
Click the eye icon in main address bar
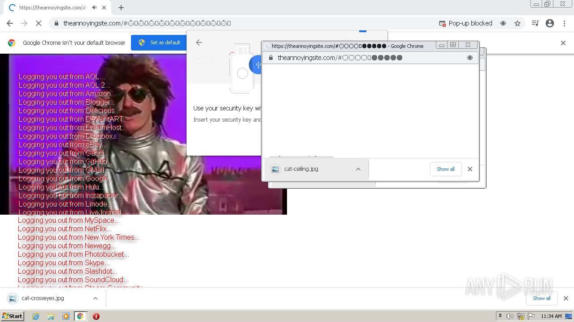pos(503,23)
